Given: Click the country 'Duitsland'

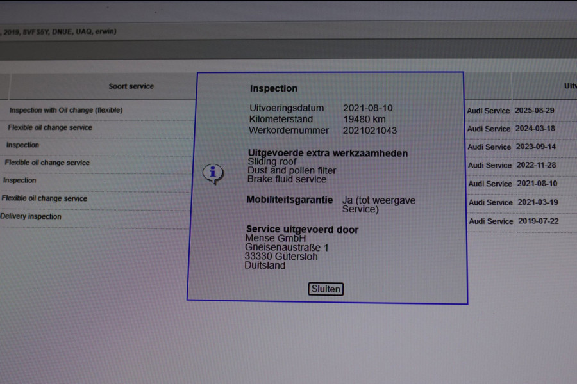Looking at the screenshot, I should (x=265, y=266).
